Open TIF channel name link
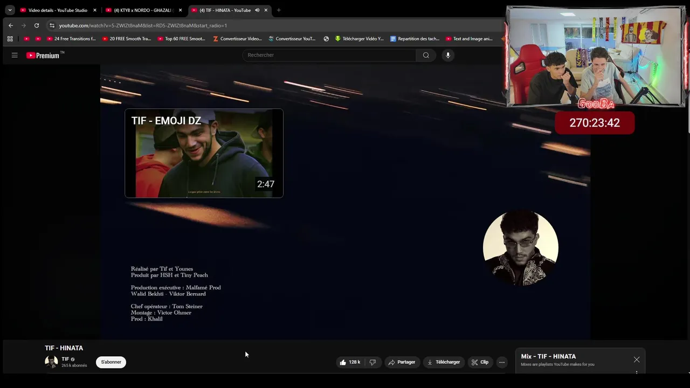The height and width of the screenshot is (388, 690). coord(65,359)
